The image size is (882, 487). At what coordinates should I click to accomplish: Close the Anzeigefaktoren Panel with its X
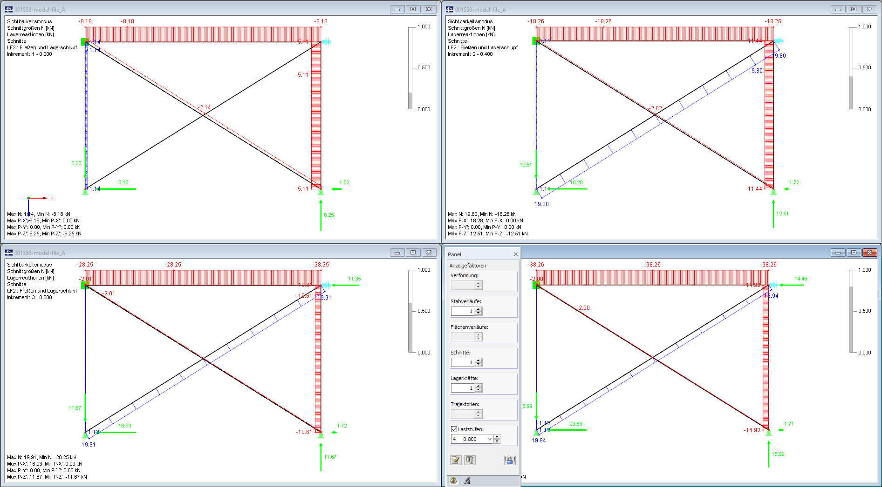515,254
